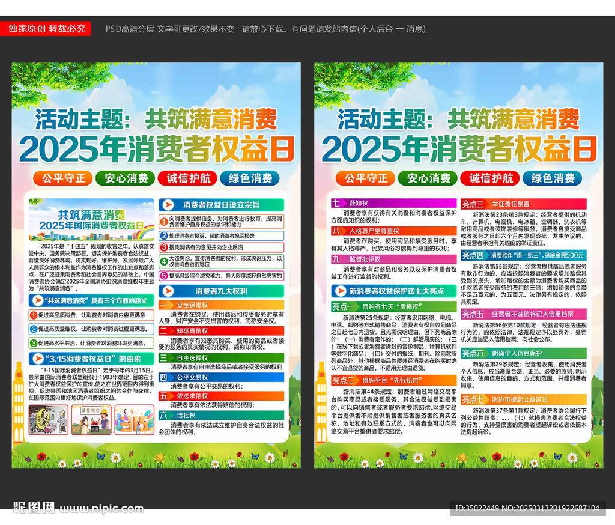Click 公平守正 pill on the left poster
The width and height of the screenshot is (615, 525).
coord(62,178)
